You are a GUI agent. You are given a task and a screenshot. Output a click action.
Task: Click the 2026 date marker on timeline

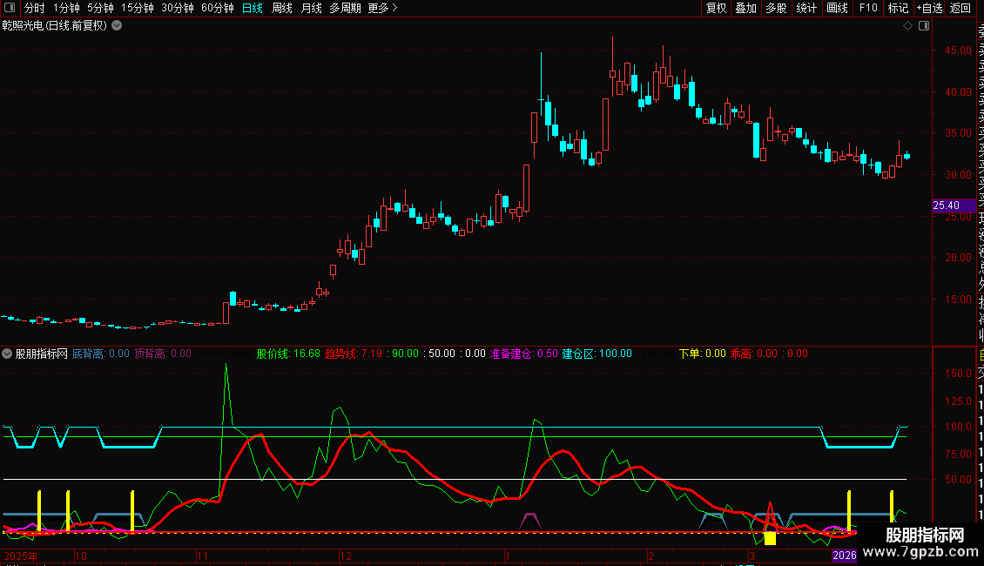844,556
